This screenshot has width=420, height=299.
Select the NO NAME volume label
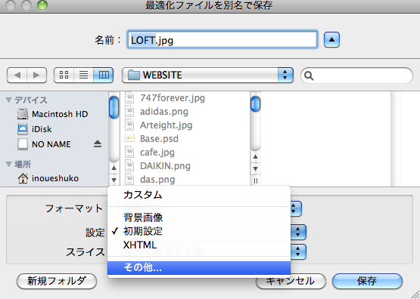[x=51, y=144]
